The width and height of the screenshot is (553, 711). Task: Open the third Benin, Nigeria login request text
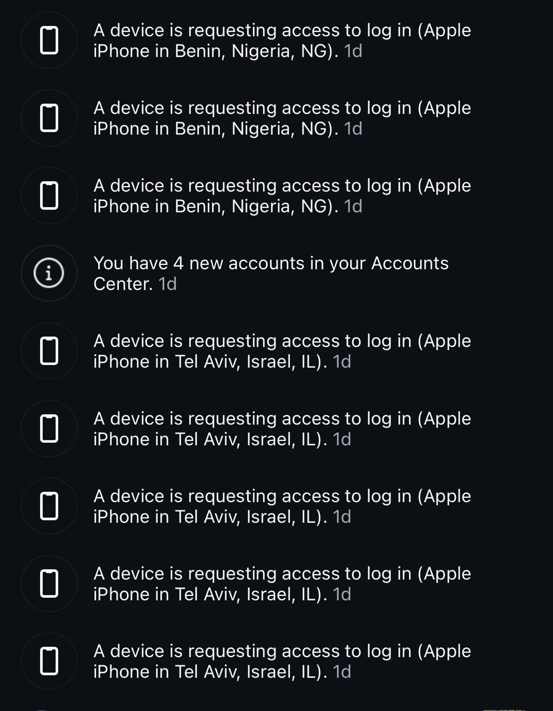[x=281, y=196]
